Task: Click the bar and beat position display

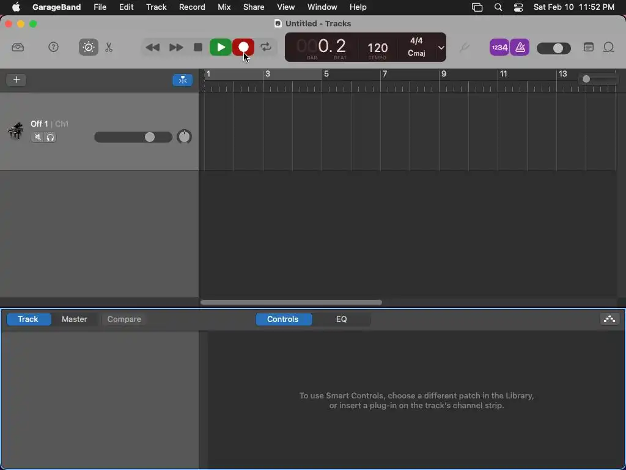Action: (322, 47)
